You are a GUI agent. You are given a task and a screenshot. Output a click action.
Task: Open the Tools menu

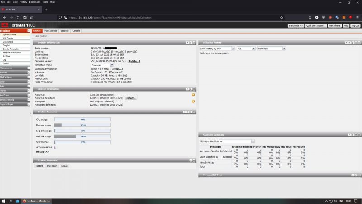(45, 2)
